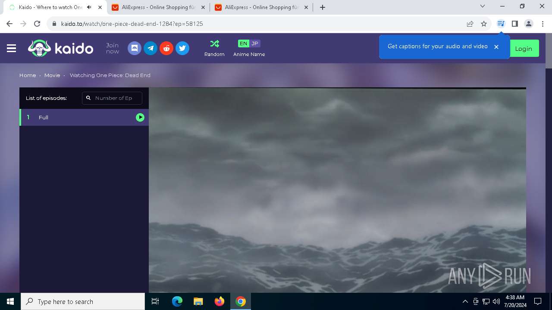Screen dimensions: 552x310
Task: Go to Movie breadcrumb
Action: click(52, 75)
